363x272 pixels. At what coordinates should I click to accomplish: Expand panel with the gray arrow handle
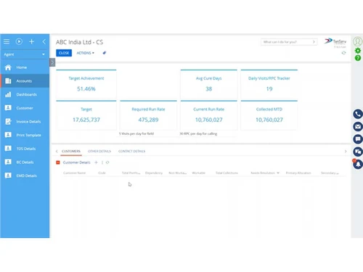(x=52, y=62)
